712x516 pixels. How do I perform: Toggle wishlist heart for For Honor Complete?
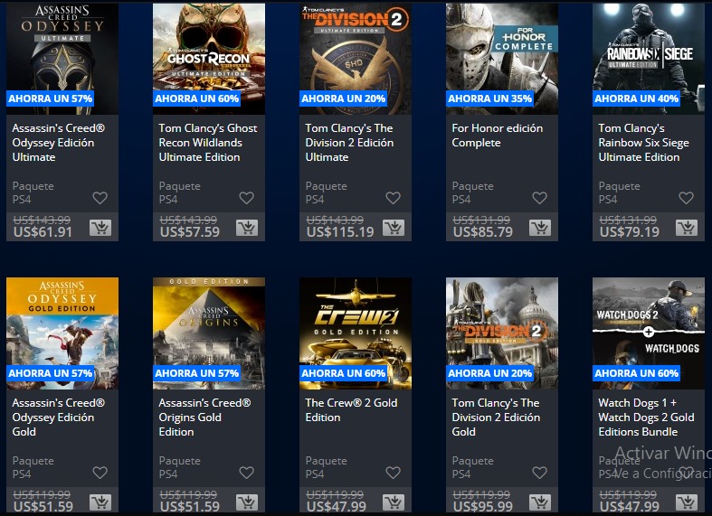point(539,198)
